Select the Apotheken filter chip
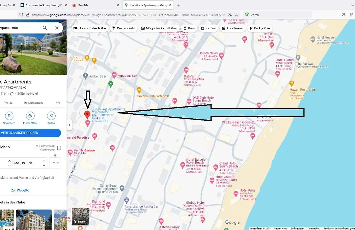This screenshot has height=230, width=355. (x=232, y=28)
